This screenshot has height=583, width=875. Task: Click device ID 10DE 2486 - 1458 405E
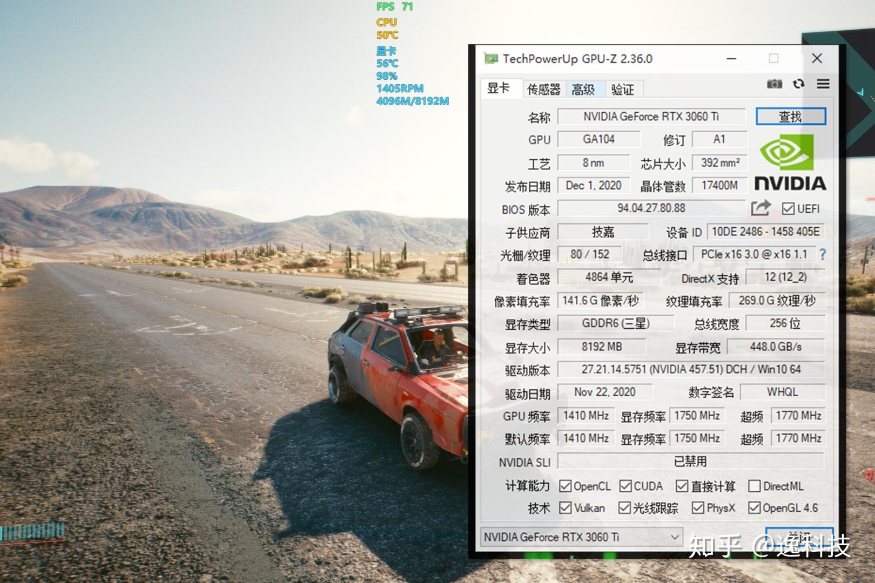click(766, 232)
